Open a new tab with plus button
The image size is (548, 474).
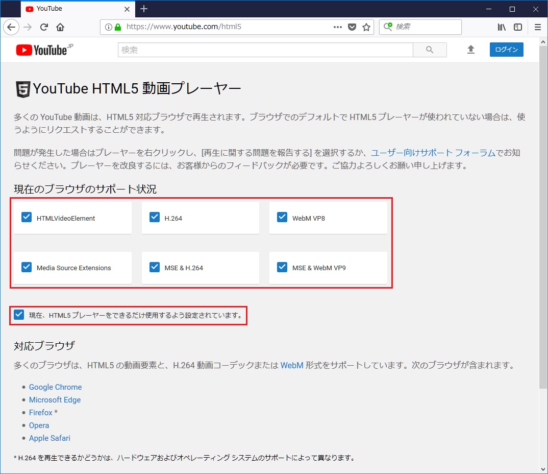tap(144, 9)
